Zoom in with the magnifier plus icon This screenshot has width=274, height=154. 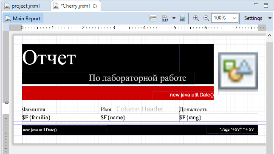[196, 18]
